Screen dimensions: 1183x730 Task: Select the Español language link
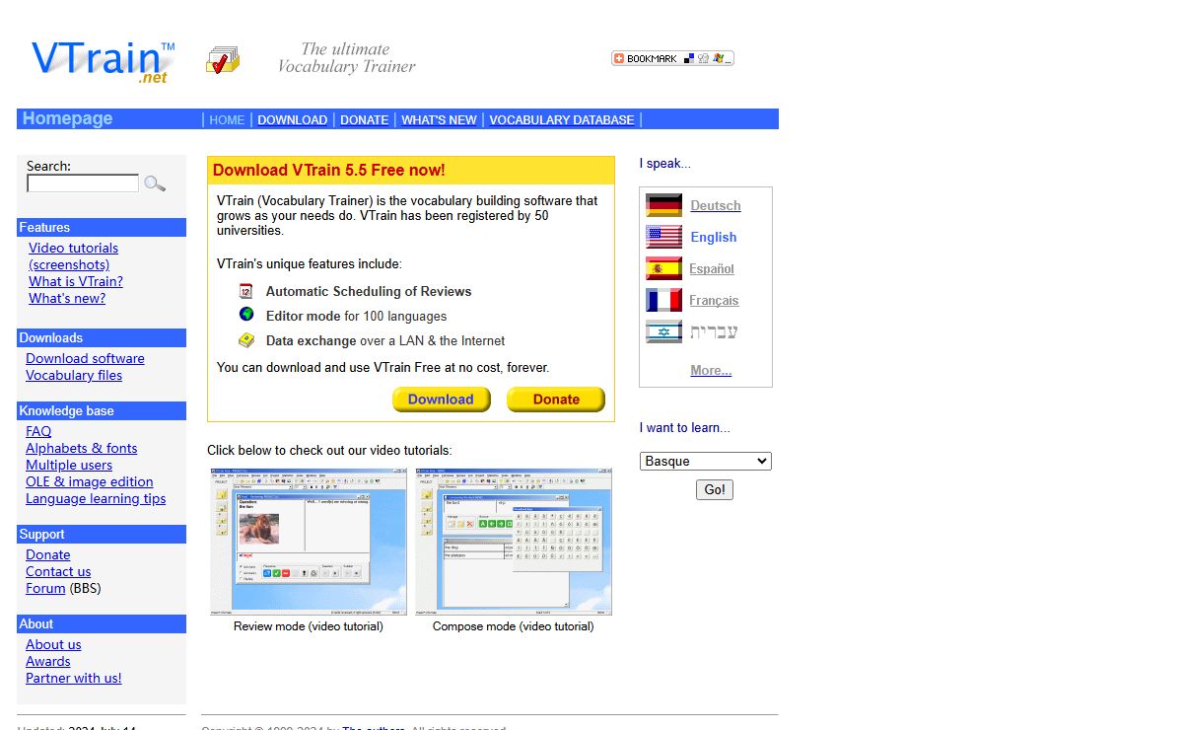point(712,268)
